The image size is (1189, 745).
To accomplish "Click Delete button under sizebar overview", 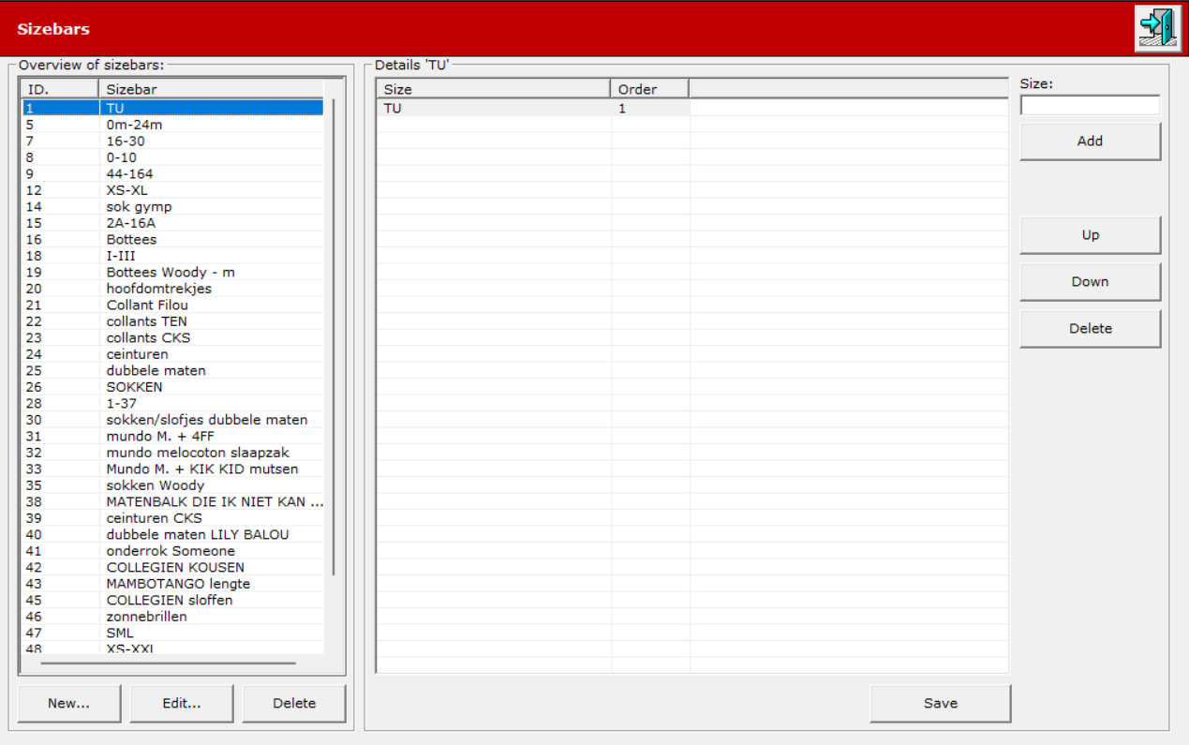I will pyautogui.click(x=294, y=704).
